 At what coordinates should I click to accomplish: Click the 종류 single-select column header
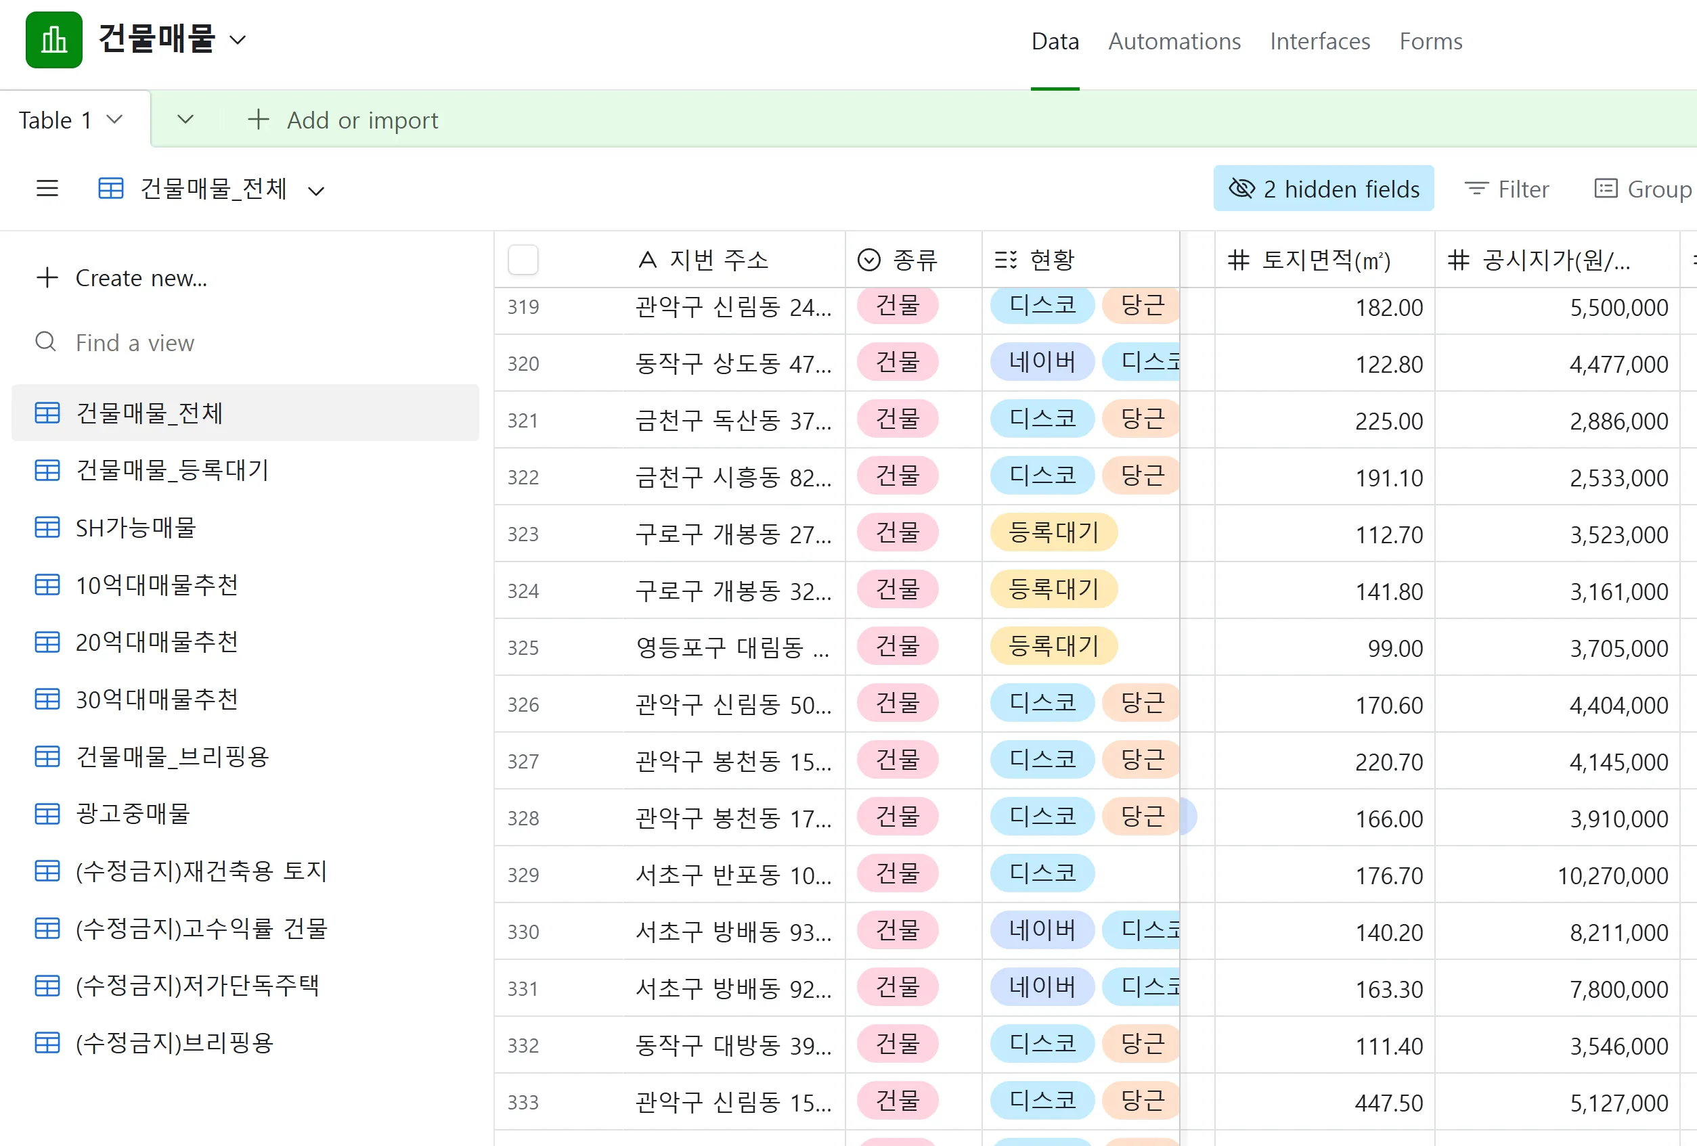914,260
